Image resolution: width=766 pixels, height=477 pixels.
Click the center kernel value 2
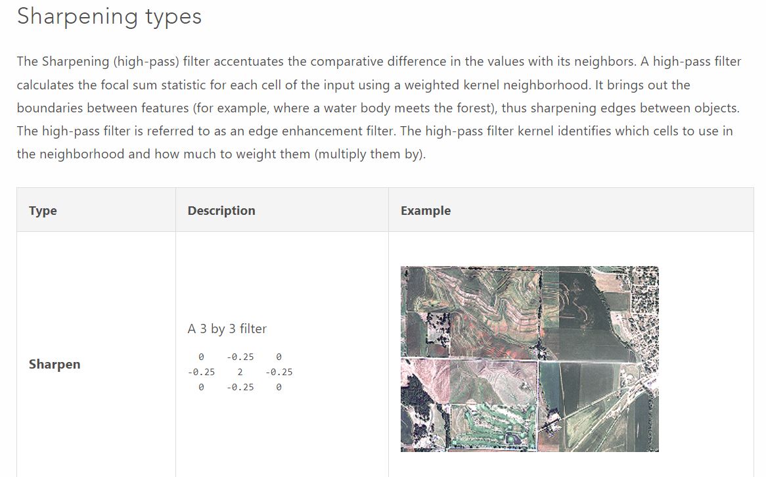pos(240,372)
